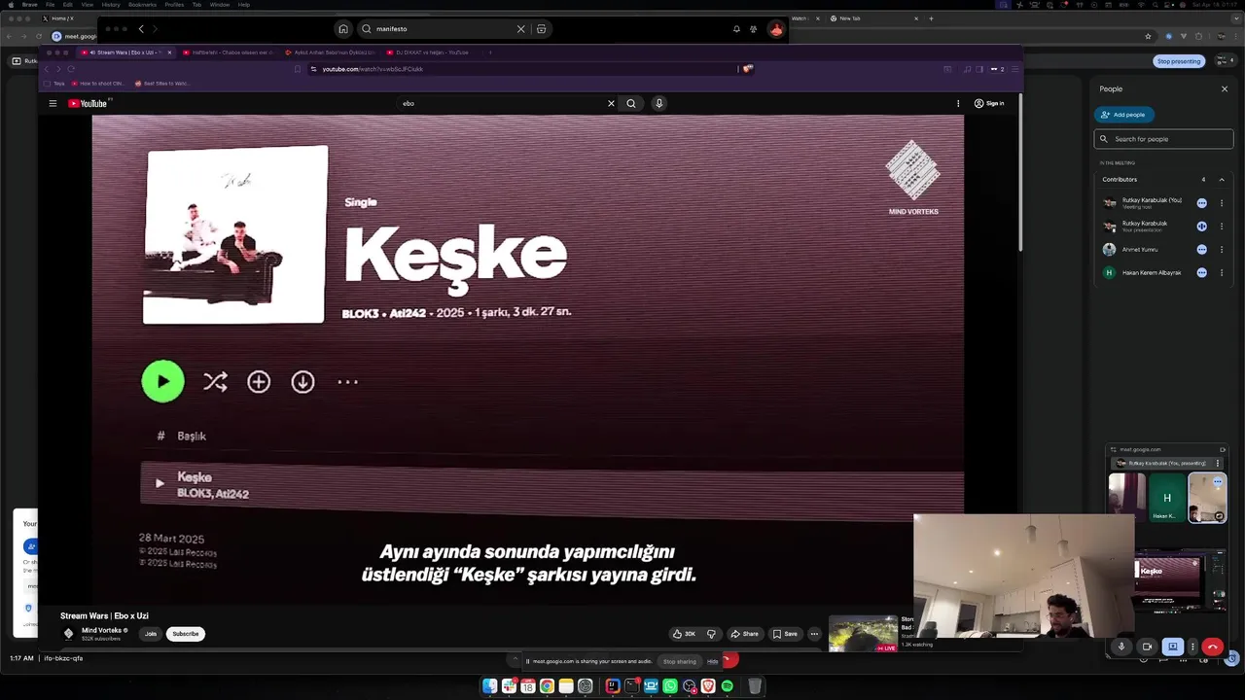
Task: Toggle the Meet camera button
Action: [1147, 647]
